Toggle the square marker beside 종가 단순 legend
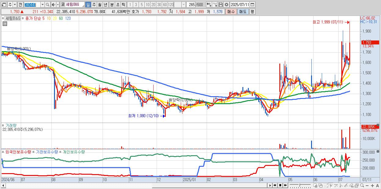This screenshot has height=189, width=381. coord(23,19)
